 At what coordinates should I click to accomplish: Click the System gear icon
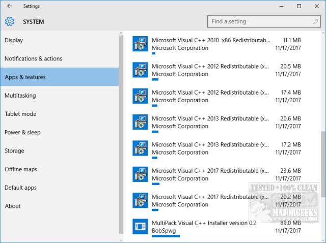10,22
